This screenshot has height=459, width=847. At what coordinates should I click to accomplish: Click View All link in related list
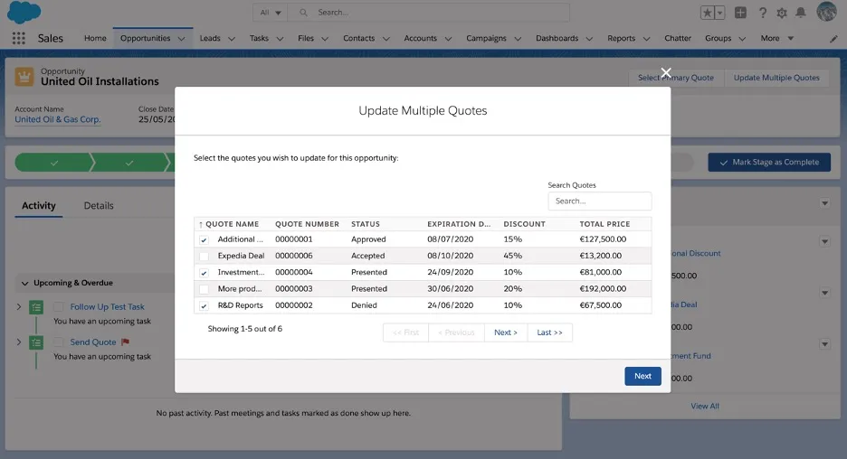(704, 406)
